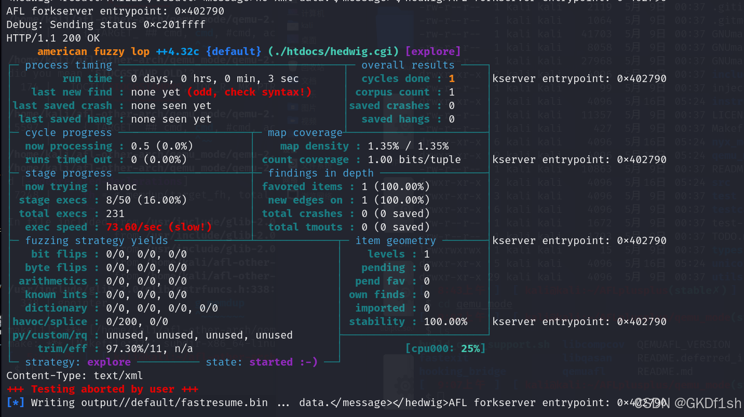Click 'QEMUAFL_VERSION' in the background terminal

684,344
